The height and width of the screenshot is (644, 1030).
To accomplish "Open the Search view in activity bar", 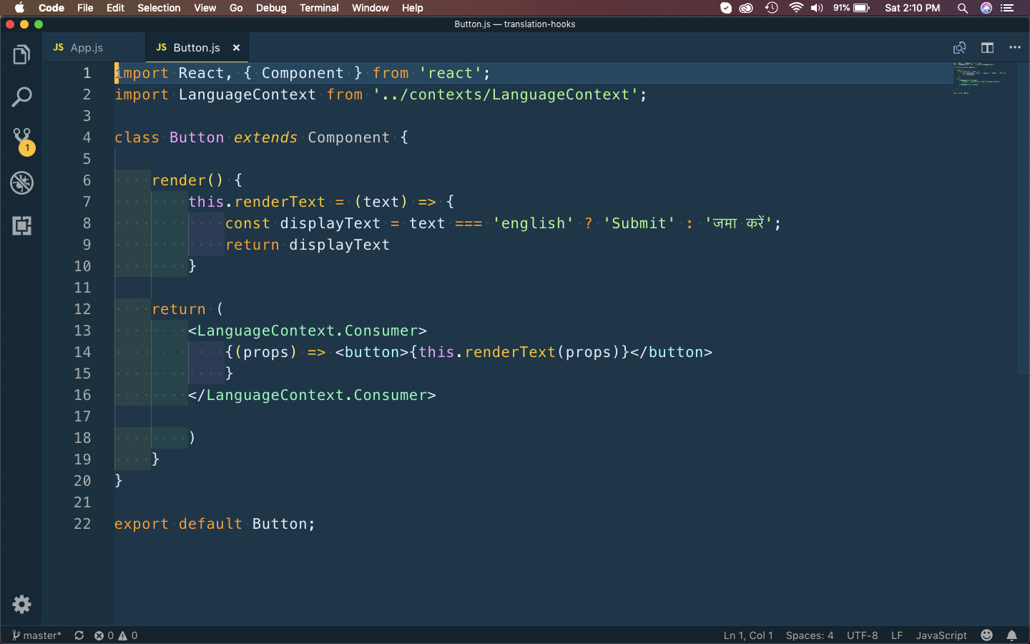I will point(21,97).
